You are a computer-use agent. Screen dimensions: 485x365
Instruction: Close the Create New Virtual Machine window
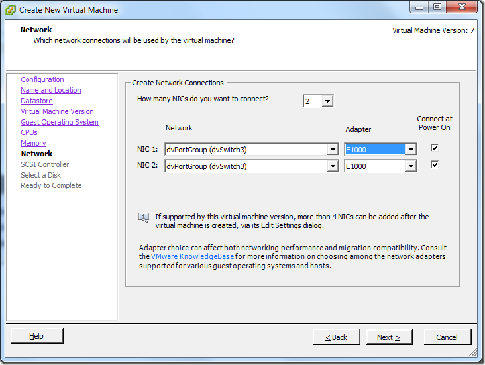[462, 7]
